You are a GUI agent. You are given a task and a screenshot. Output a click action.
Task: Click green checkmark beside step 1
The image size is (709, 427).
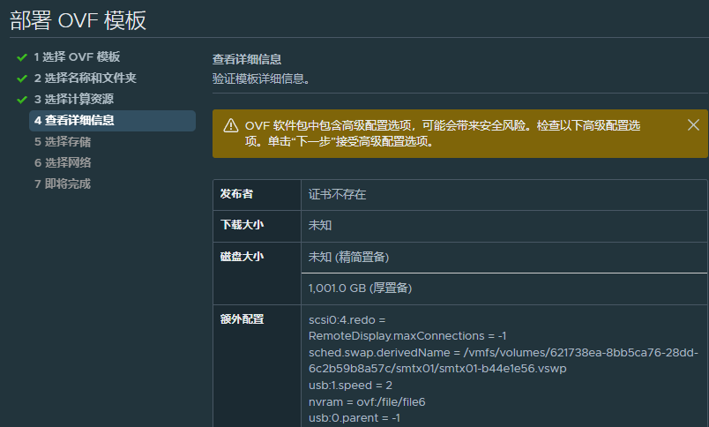[22, 57]
